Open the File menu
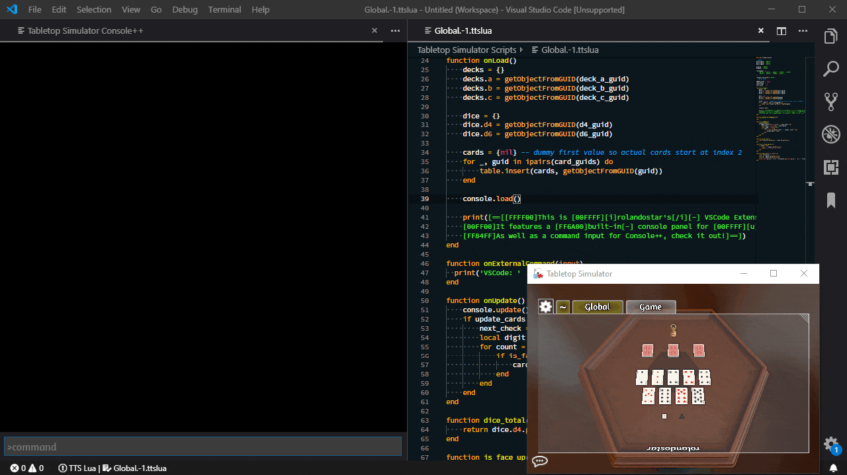 tap(35, 10)
